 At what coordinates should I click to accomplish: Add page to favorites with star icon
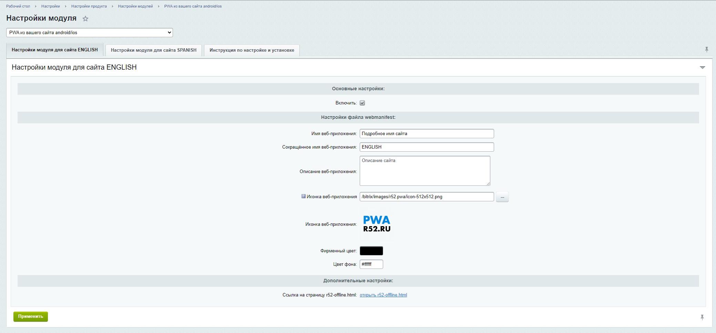(x=85, y=19)
